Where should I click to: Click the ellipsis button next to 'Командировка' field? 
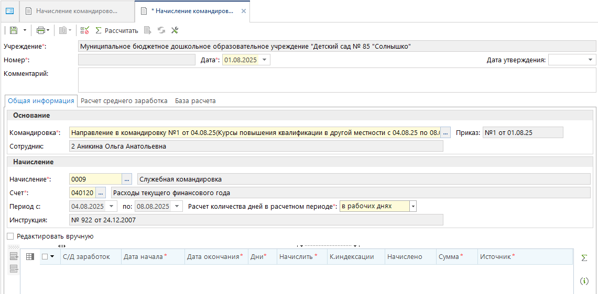445,133
